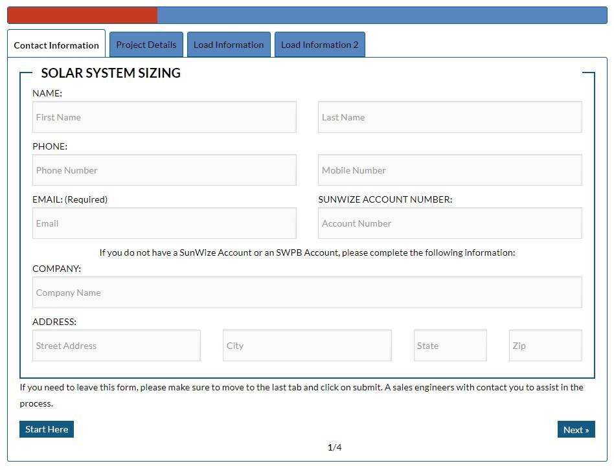
Task: Click the First Name input field
Action: click(165, 117)
